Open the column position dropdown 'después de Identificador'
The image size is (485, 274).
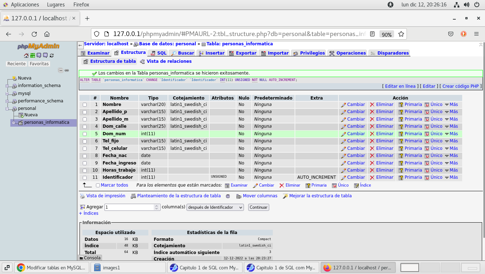tap(215, 207)
